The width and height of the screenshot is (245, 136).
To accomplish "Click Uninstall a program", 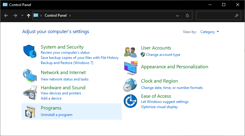I will 57,115.
